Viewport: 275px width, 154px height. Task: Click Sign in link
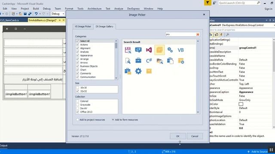268,9
